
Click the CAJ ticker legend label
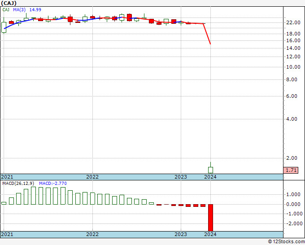(x=6, y=9)
